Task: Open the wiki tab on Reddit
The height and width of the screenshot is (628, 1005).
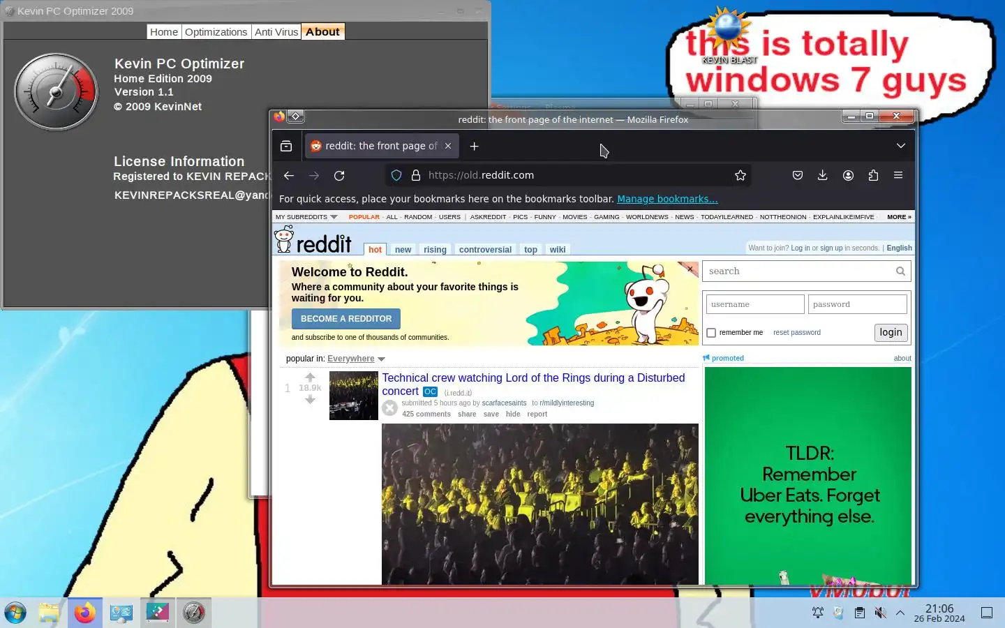Action: (558, 250)
